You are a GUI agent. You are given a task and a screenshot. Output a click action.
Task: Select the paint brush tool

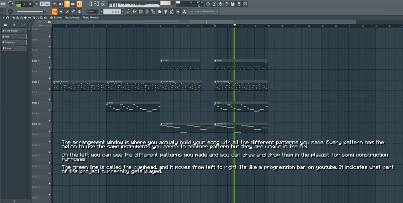pos(17,18)
